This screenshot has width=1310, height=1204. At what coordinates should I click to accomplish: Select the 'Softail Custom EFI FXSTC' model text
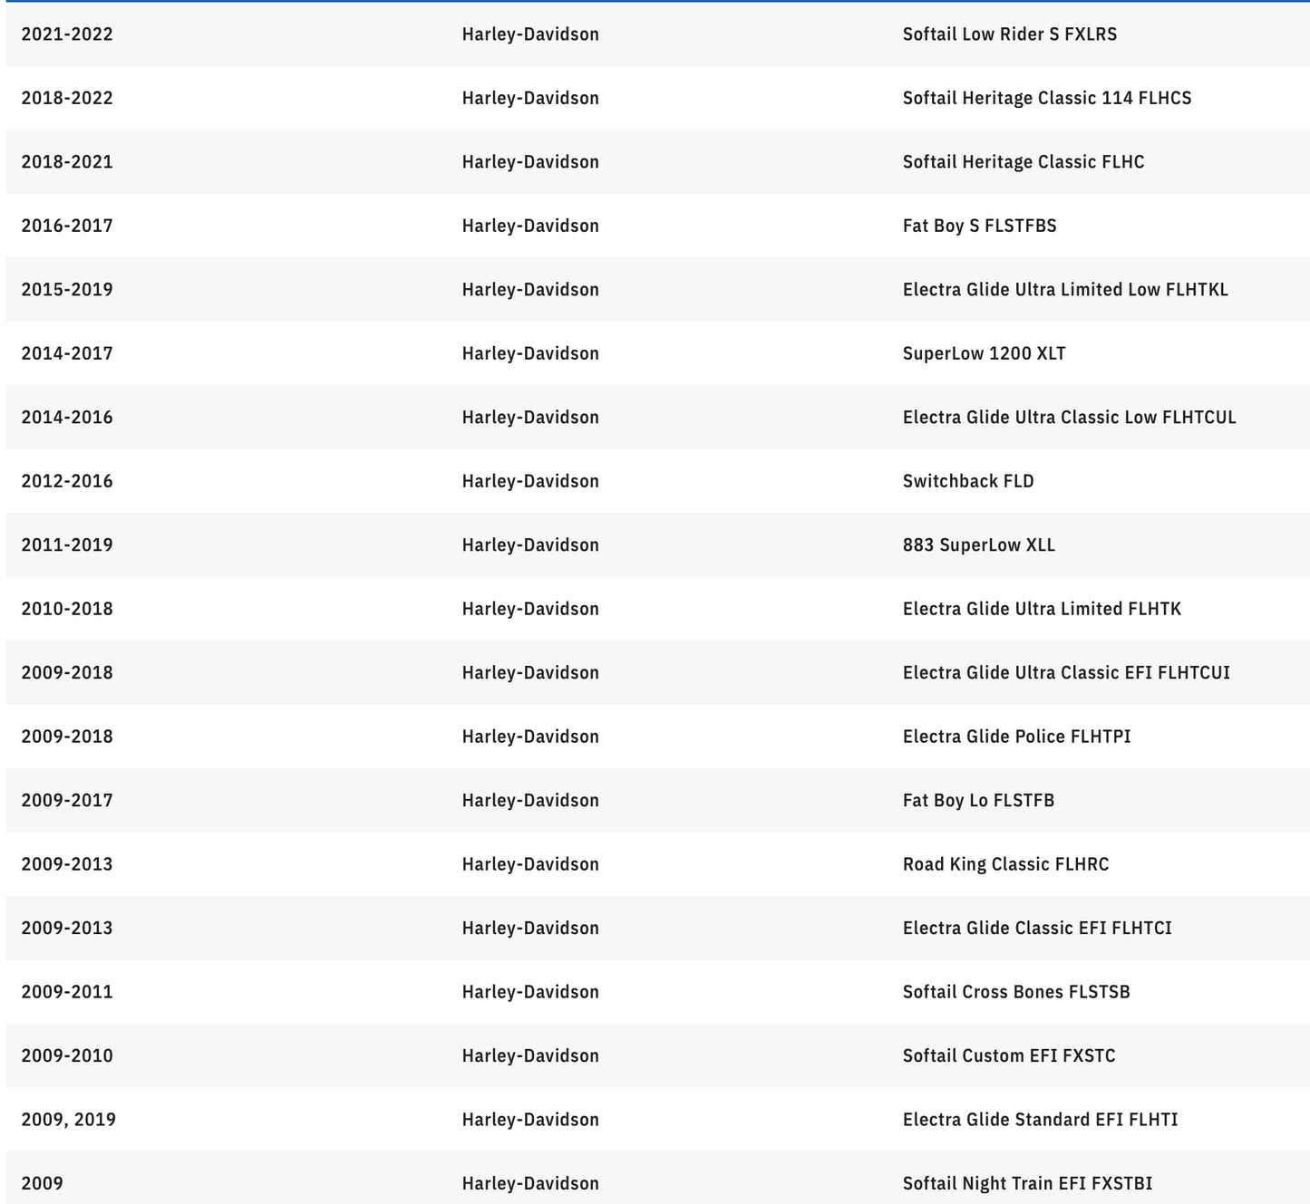point(1009,1056)
